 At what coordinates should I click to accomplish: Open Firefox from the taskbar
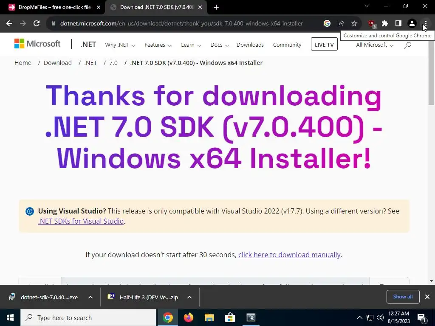[x=188, y=318]
